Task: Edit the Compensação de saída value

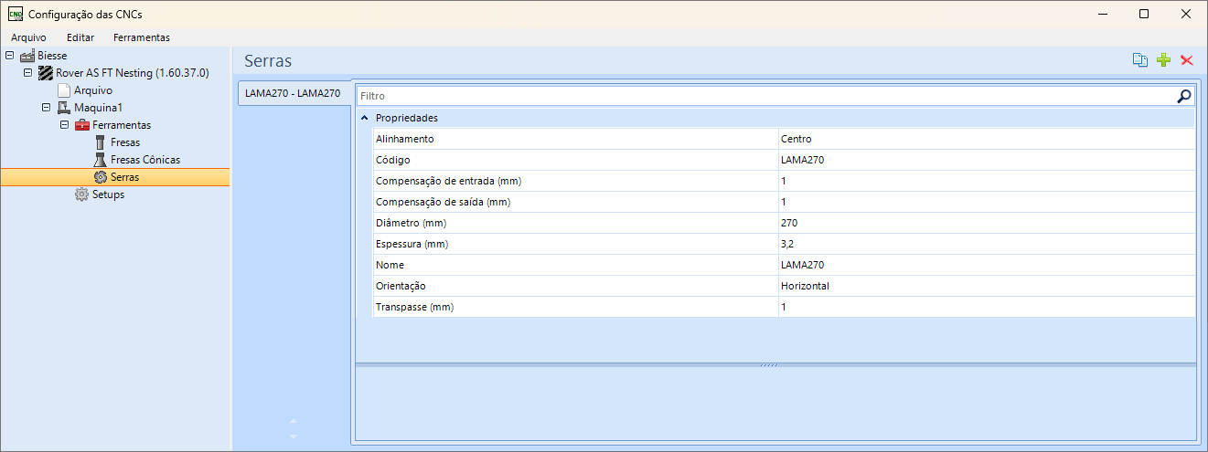Action: pos(986,202)
